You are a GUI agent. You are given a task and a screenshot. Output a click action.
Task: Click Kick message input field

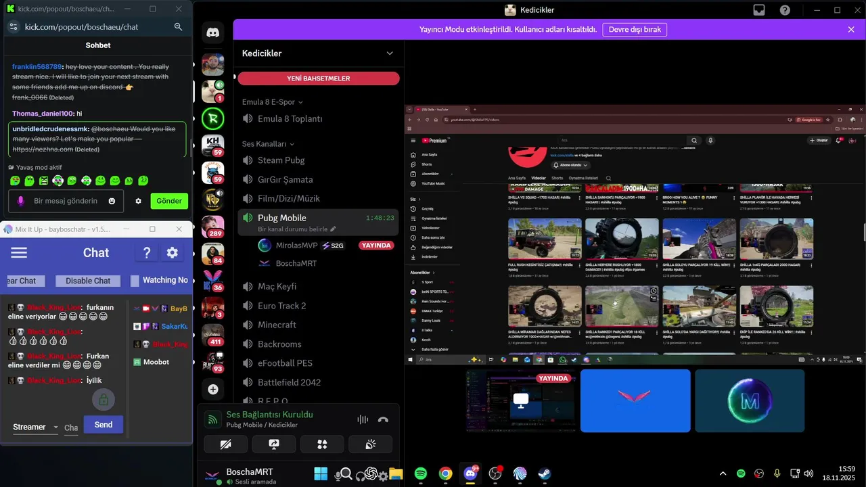[66, 201]
